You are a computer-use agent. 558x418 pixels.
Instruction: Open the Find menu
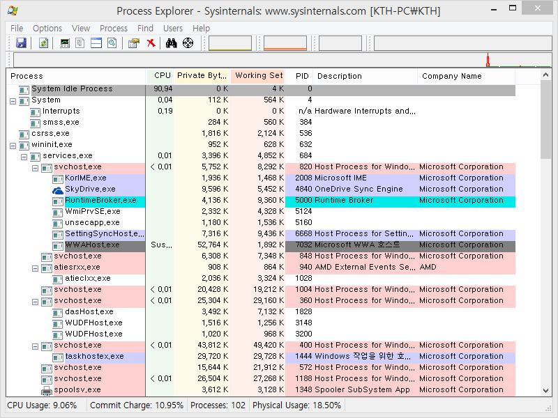click(145, 28)
